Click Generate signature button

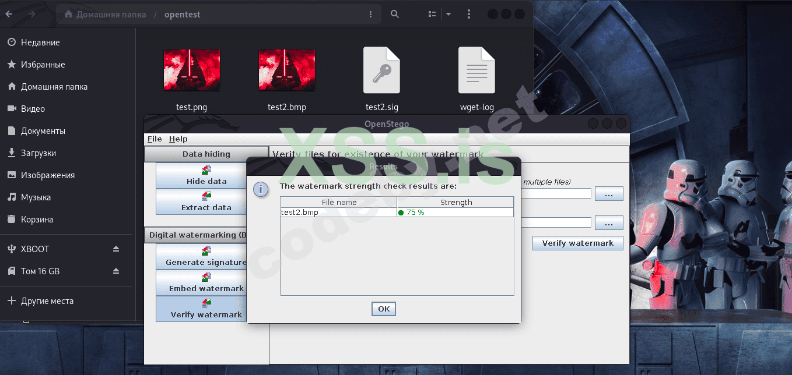(201, 257)
